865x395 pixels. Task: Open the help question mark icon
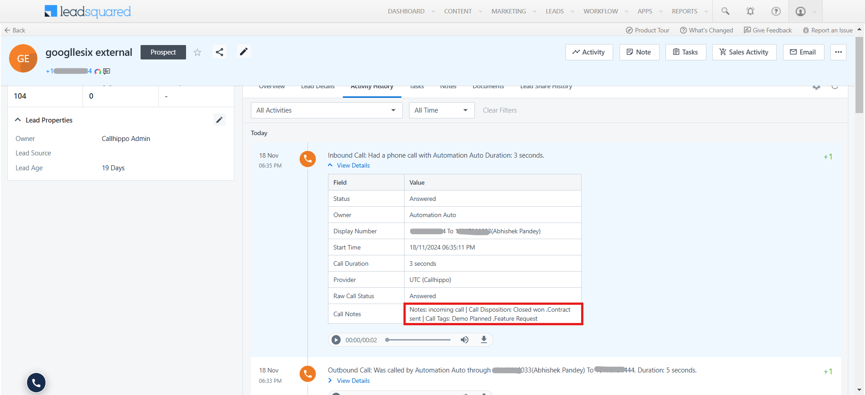(x=776, y=11)
